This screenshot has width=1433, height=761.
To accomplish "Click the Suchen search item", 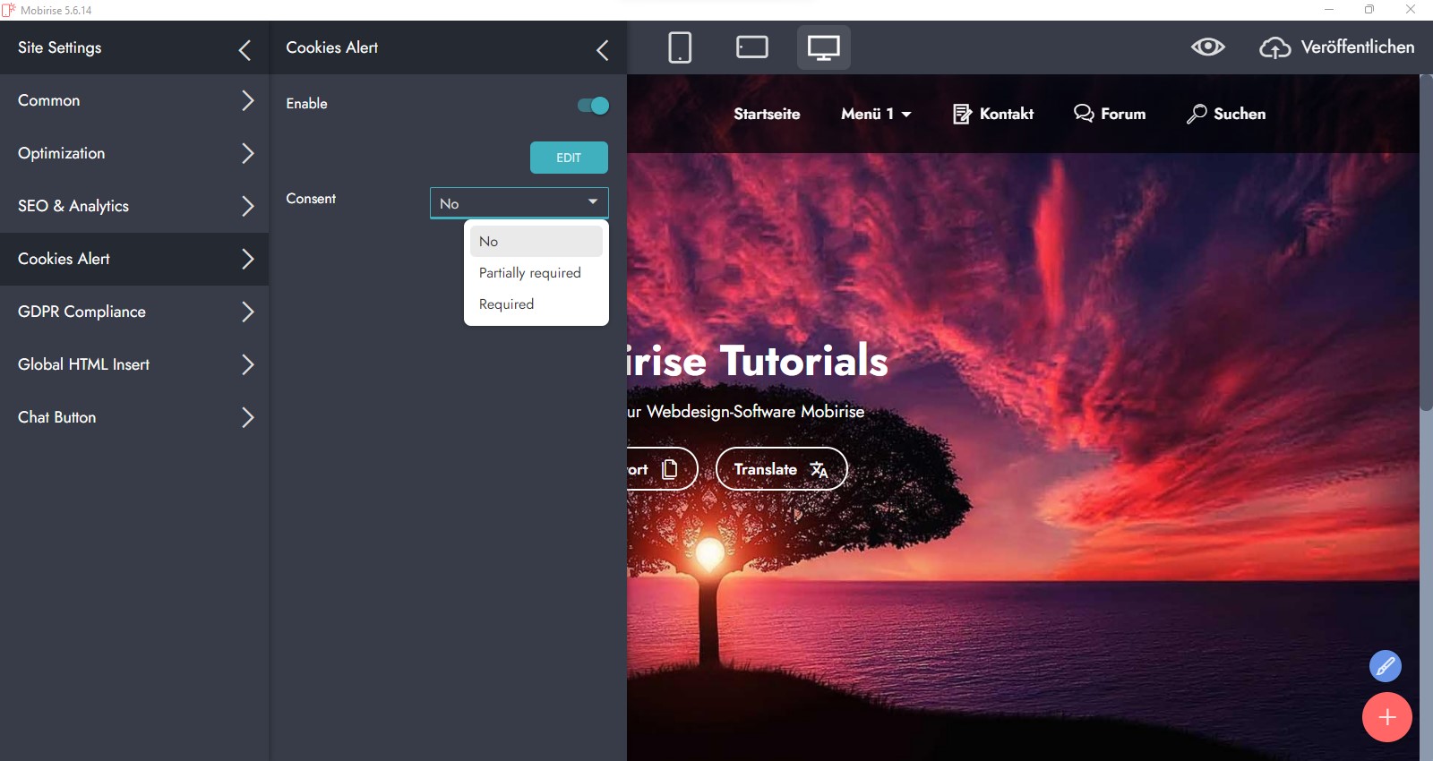I will pos(1226,114).
